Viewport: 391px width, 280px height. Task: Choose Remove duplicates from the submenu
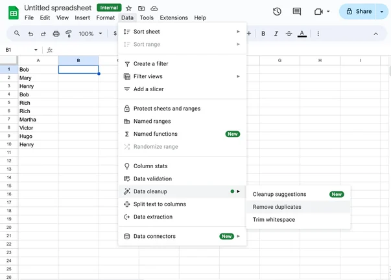coord(277,207)
